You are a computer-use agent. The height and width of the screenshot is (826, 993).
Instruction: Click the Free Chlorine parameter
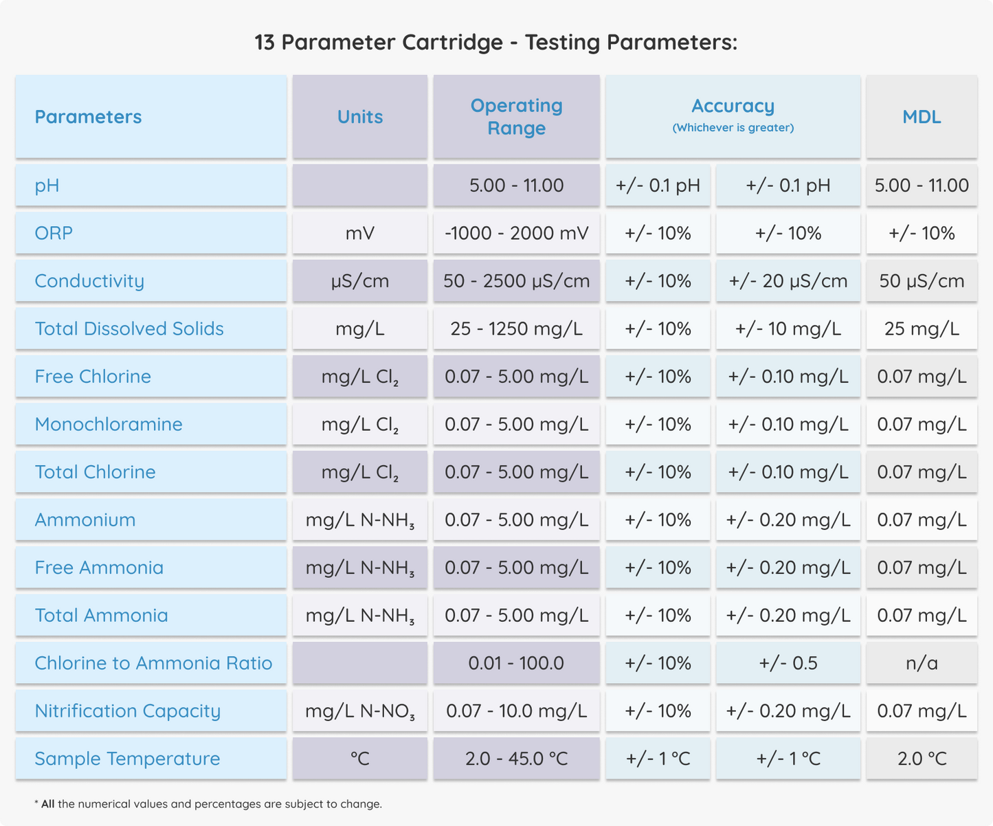(x=92, y=377)
